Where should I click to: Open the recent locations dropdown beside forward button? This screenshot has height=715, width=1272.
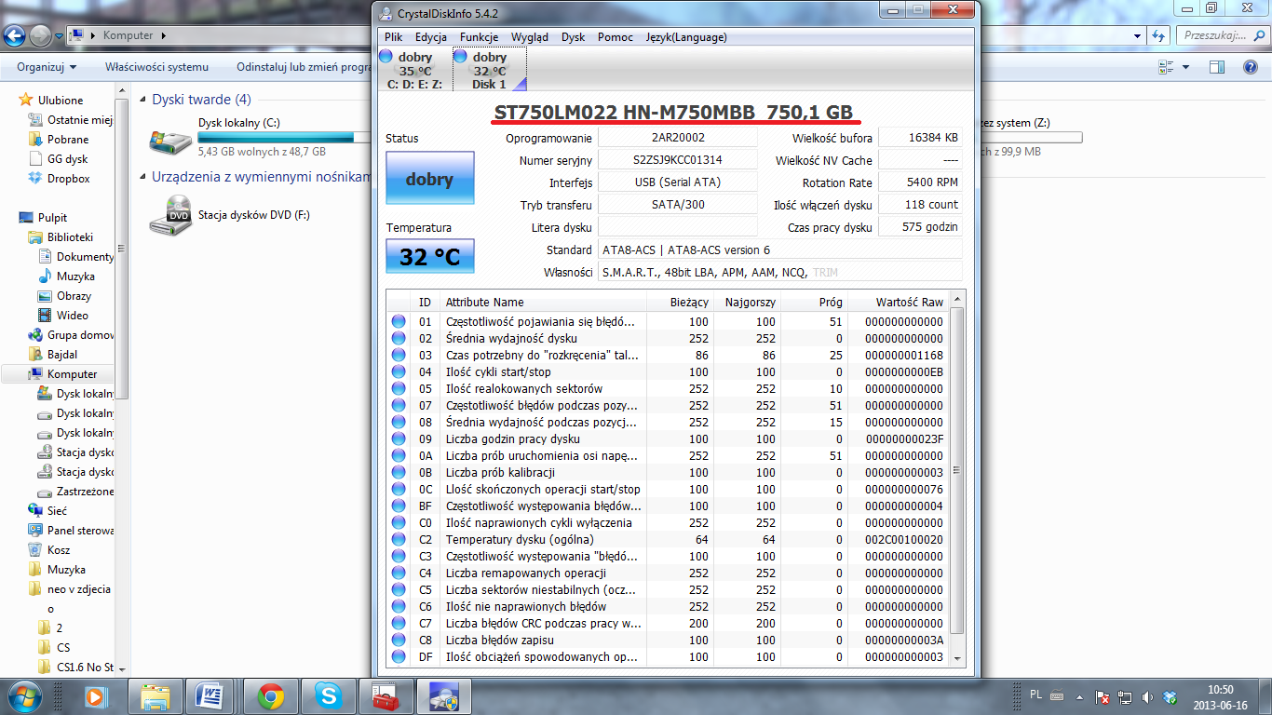pos(59,35)
